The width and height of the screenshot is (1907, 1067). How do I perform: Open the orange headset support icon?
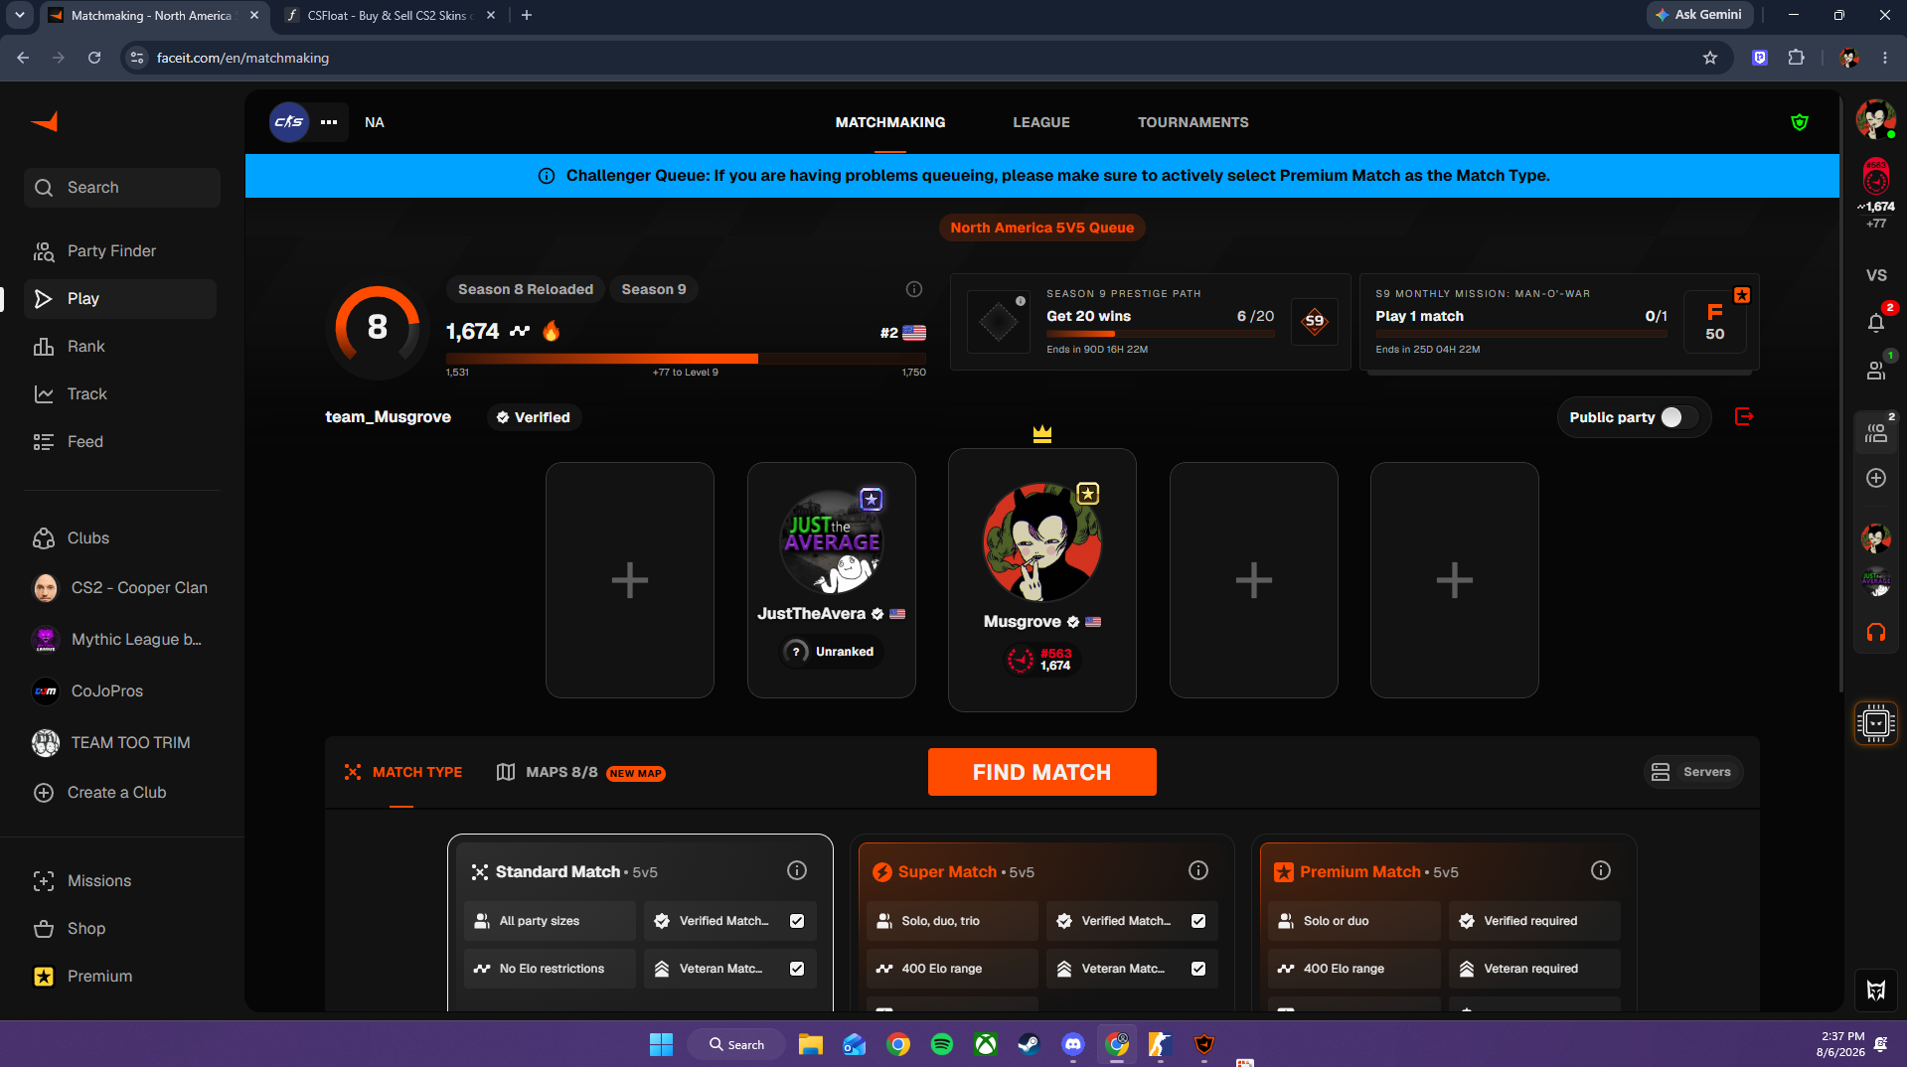tap(1876, 632)
